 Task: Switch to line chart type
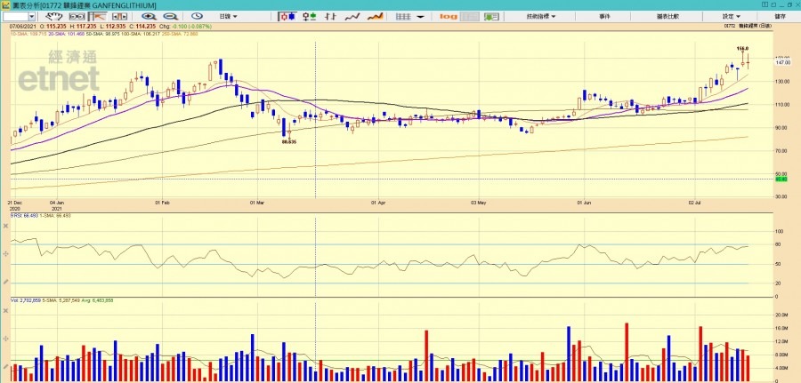(x=353, y=16)
